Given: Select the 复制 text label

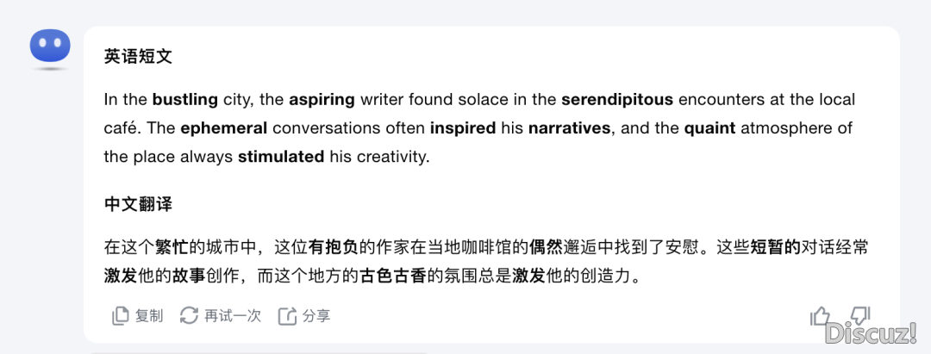Looking at the screenshot, I should coord(149,316).
